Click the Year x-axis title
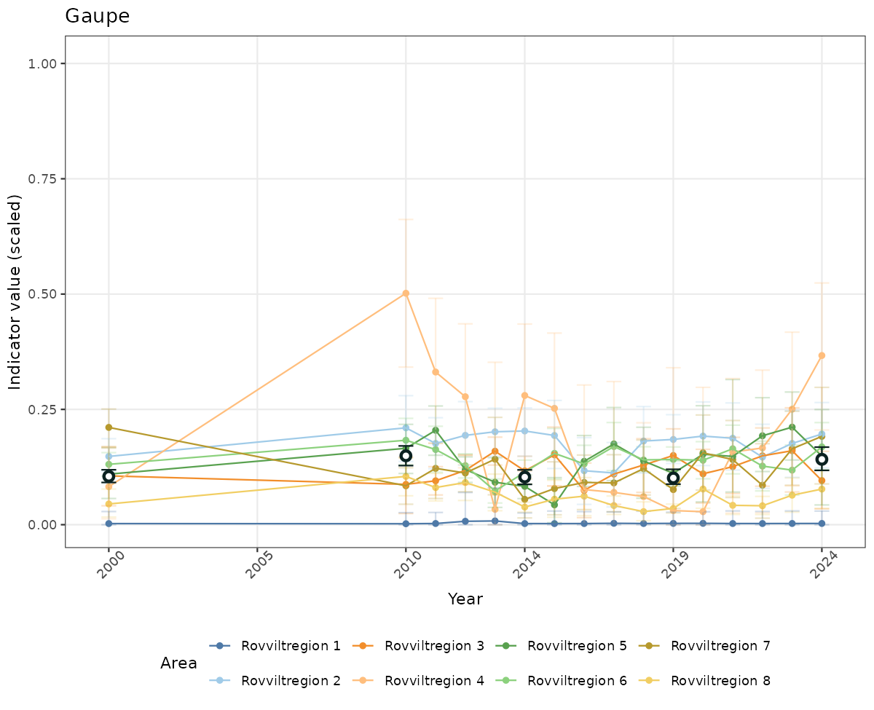 (x=465, y=599)
